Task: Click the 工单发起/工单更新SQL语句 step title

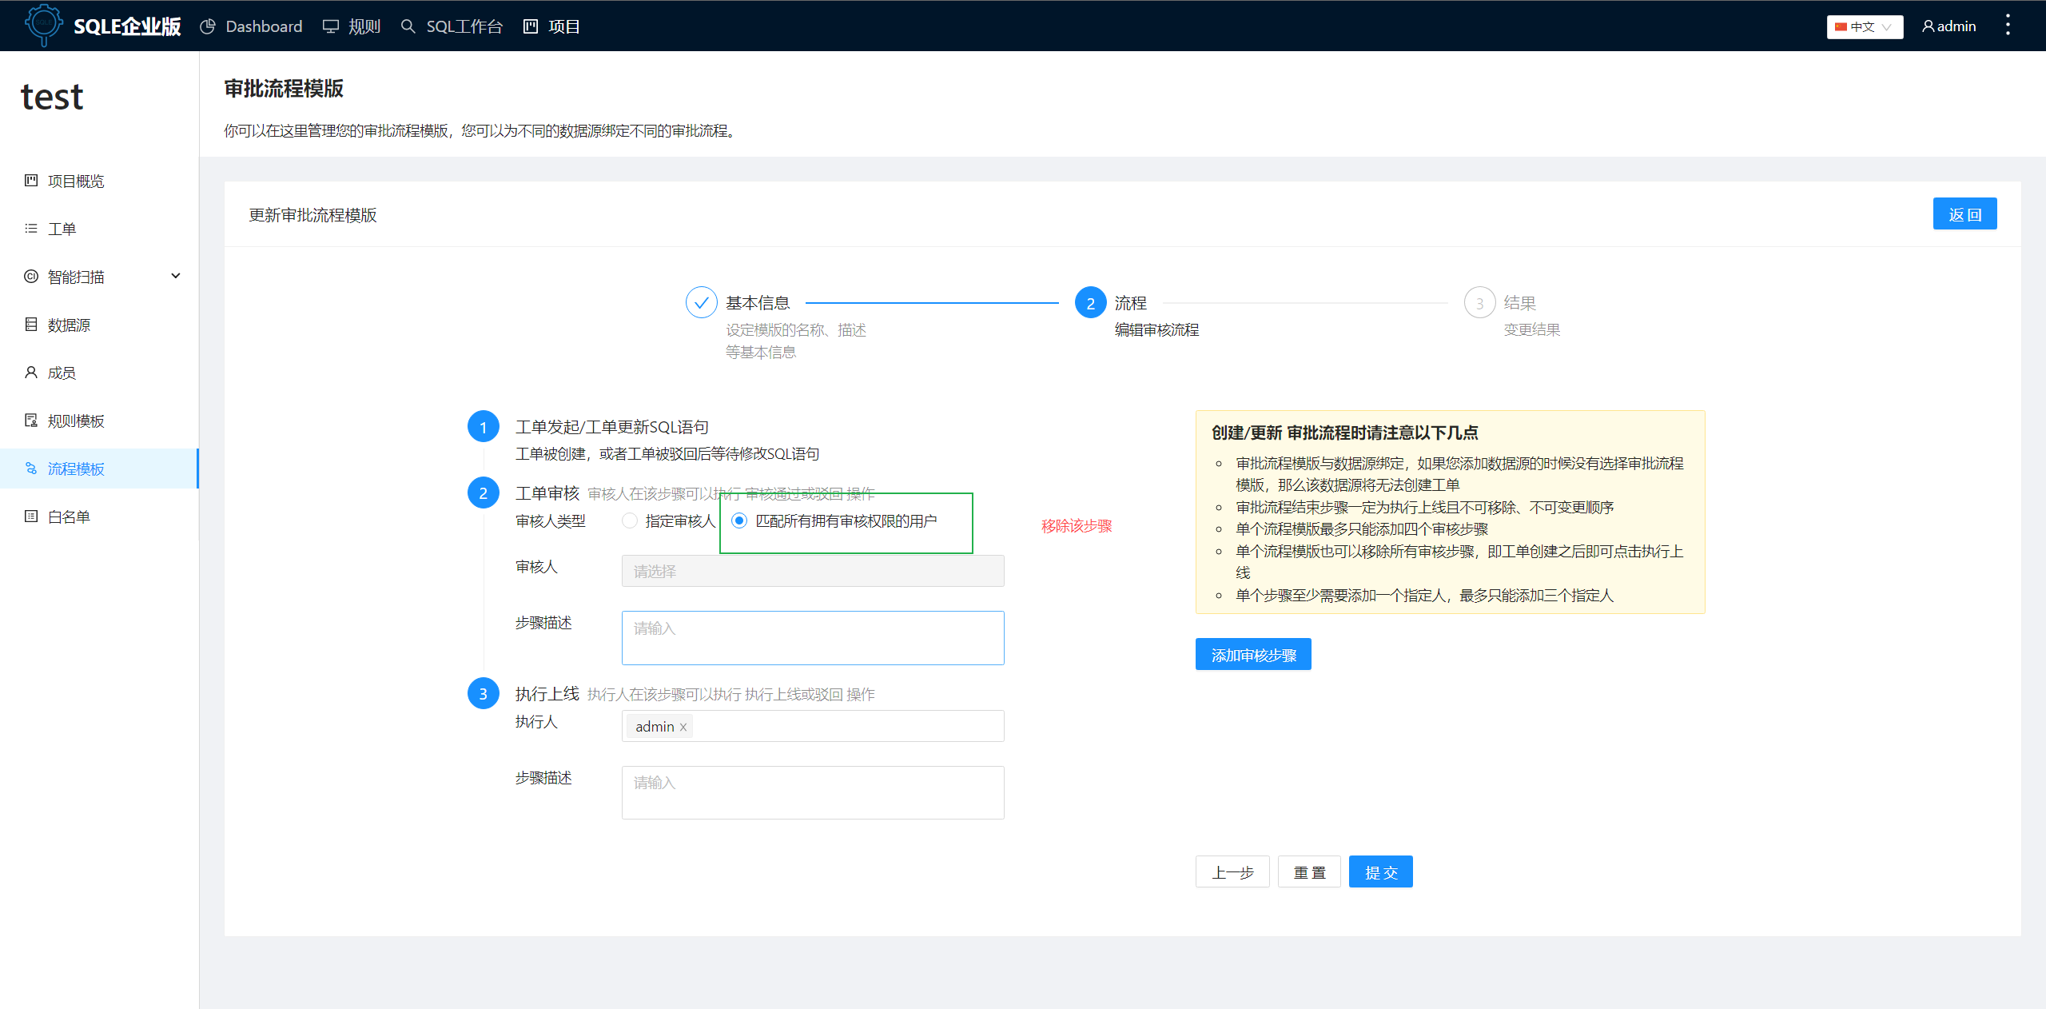Action: [x=612, y=427]
